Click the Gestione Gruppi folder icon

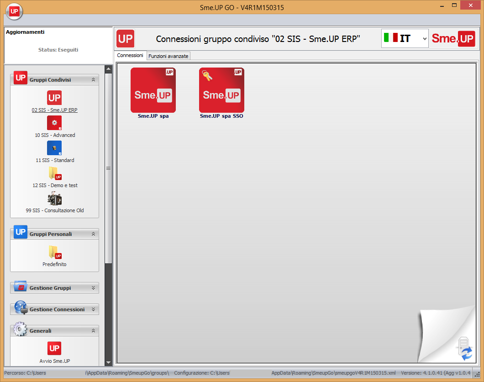(x=21, y=286)
